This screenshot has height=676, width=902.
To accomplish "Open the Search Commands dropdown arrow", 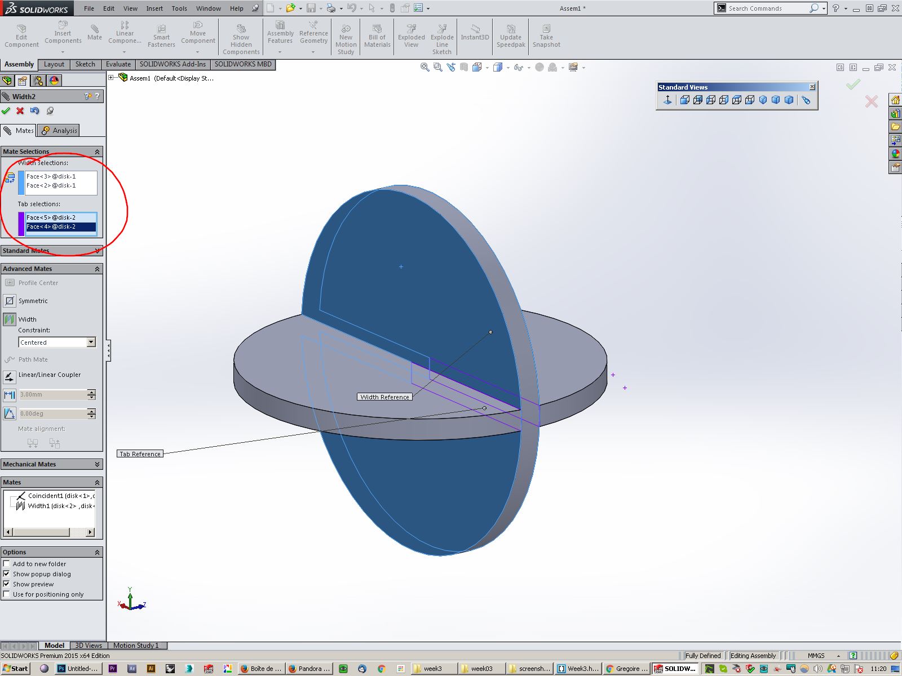I will pos(824,8).
